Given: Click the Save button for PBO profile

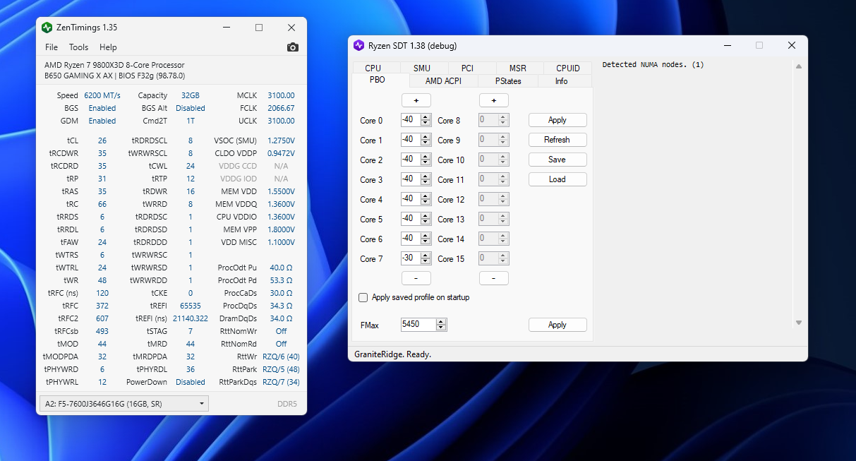Looking at the screenshot, I should tap(557, 160).
